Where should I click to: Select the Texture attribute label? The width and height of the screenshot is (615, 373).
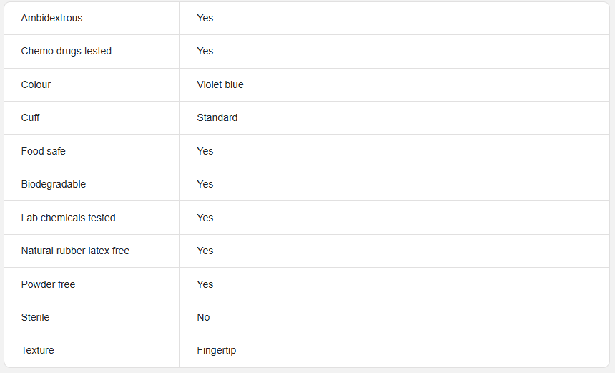38,350
